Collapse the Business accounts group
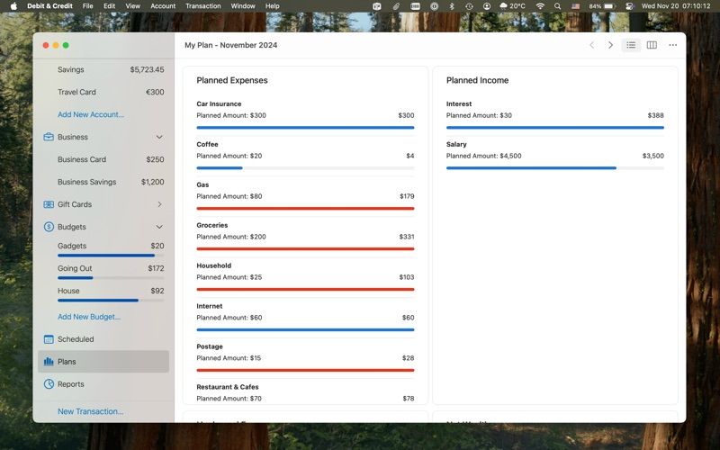 159,137
